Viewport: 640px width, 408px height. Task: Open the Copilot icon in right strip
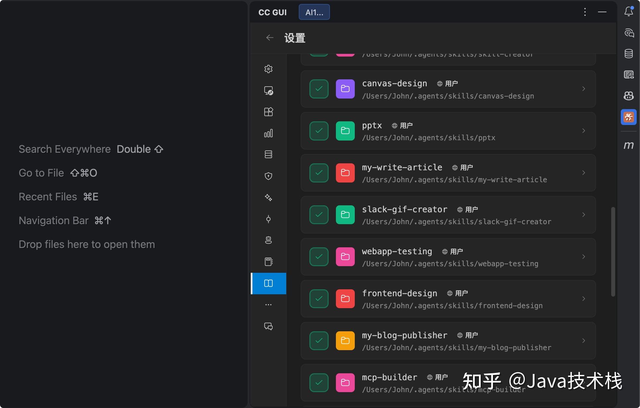pyautogui.click(x=628, y=96)
